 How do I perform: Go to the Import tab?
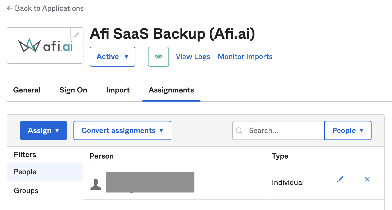tap(118, 90)
